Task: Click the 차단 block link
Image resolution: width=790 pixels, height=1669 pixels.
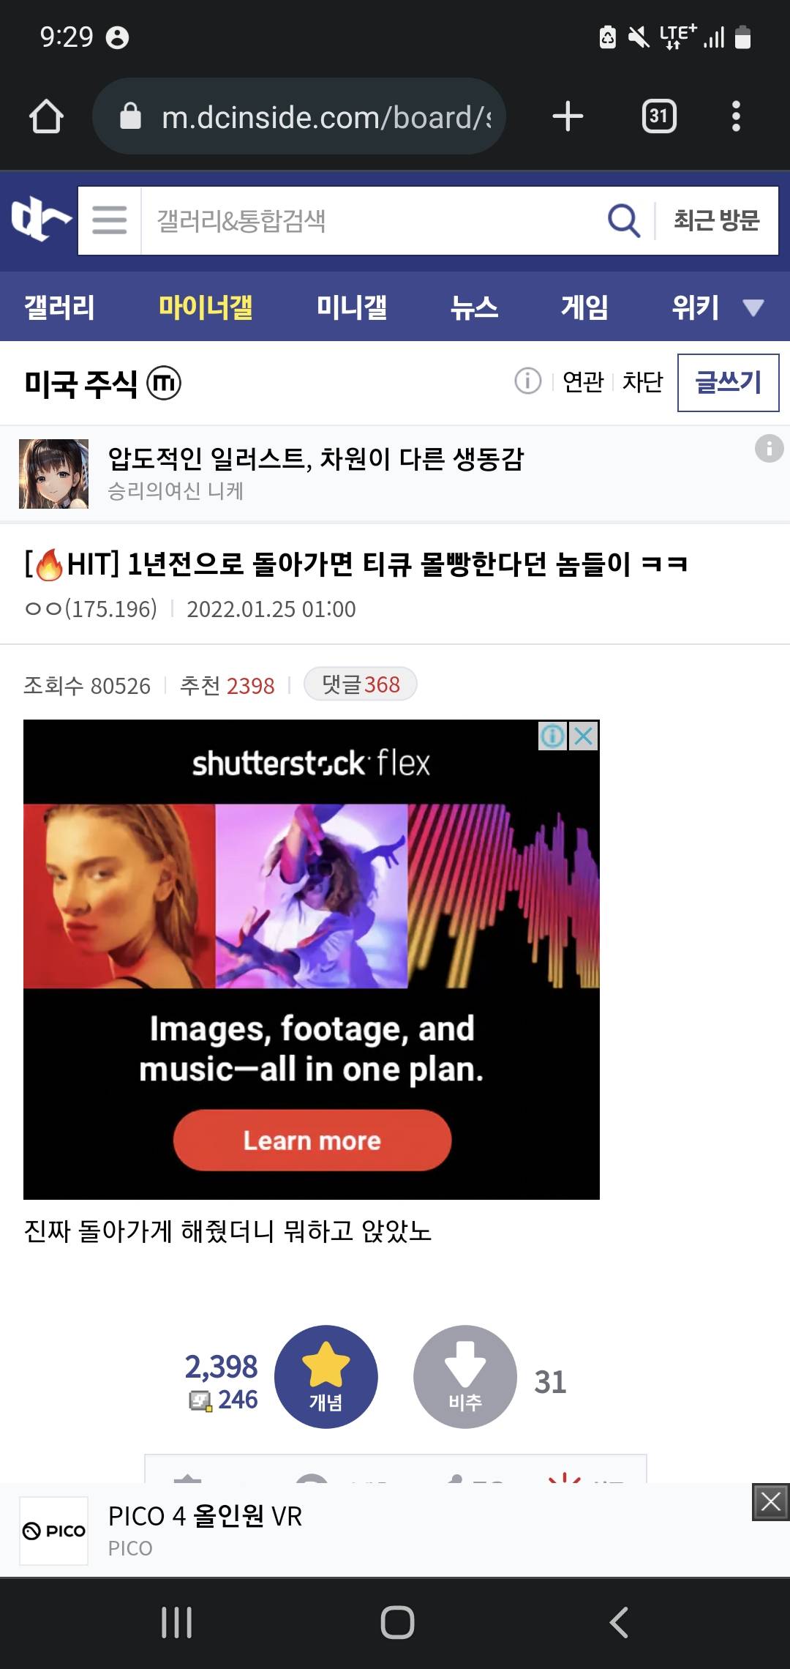Action: (x=642, y=381)
